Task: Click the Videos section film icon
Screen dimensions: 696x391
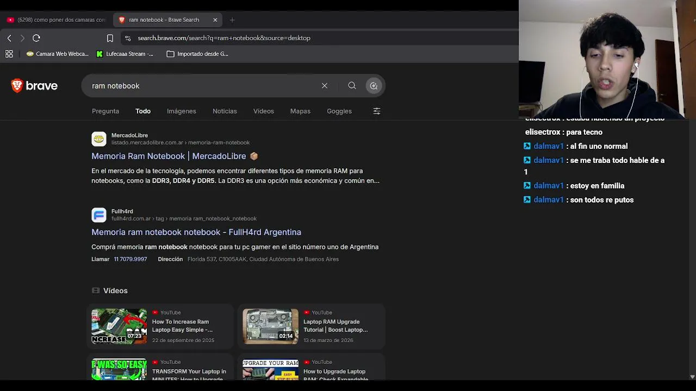Action: point(96,291)
